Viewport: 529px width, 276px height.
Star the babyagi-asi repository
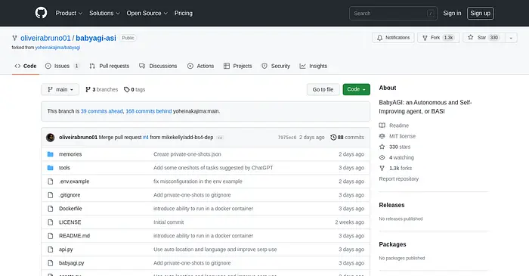pyautogui.click(x=484, y=38)
